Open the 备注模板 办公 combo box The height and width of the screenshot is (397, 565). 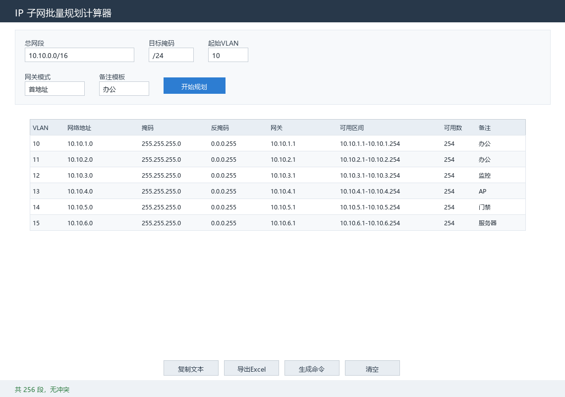coord(124,89)
